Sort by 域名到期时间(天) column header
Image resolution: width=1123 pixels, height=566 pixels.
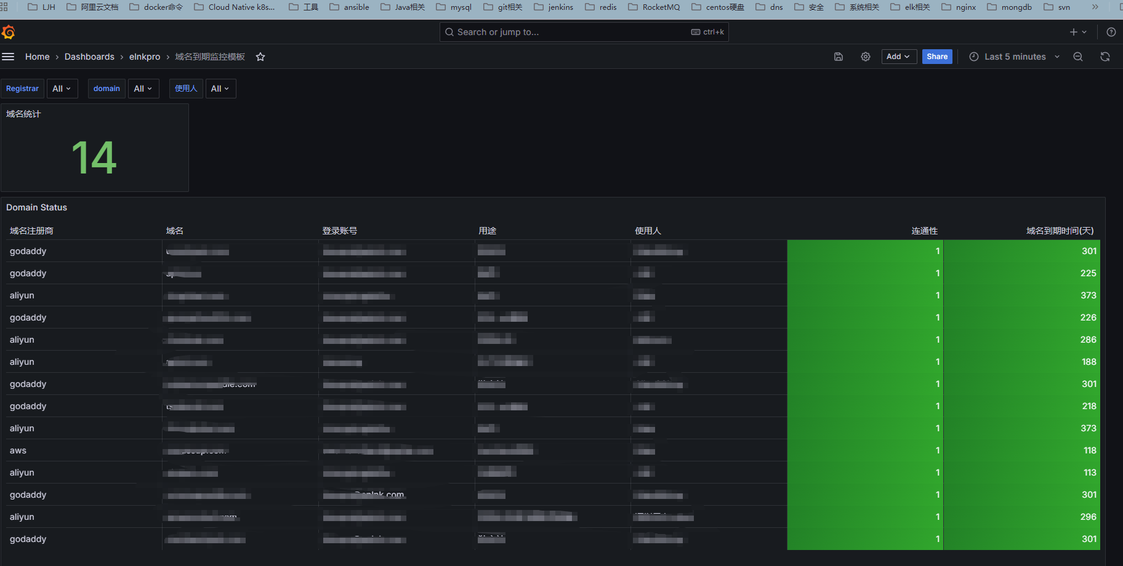pos(1060,231)
